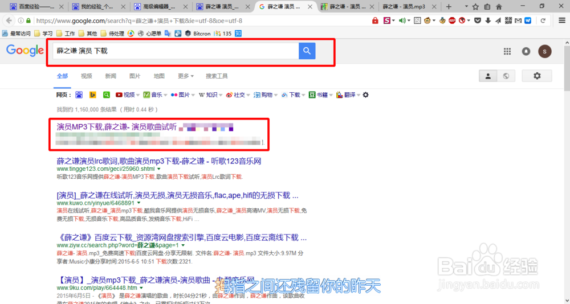Switch to the 百度经验 browser tab
Image resolution: width=570 pixels, height=304 pixels.
click(36, 6)
